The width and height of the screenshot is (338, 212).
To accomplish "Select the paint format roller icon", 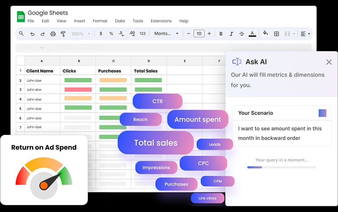I will coord(63,34).
